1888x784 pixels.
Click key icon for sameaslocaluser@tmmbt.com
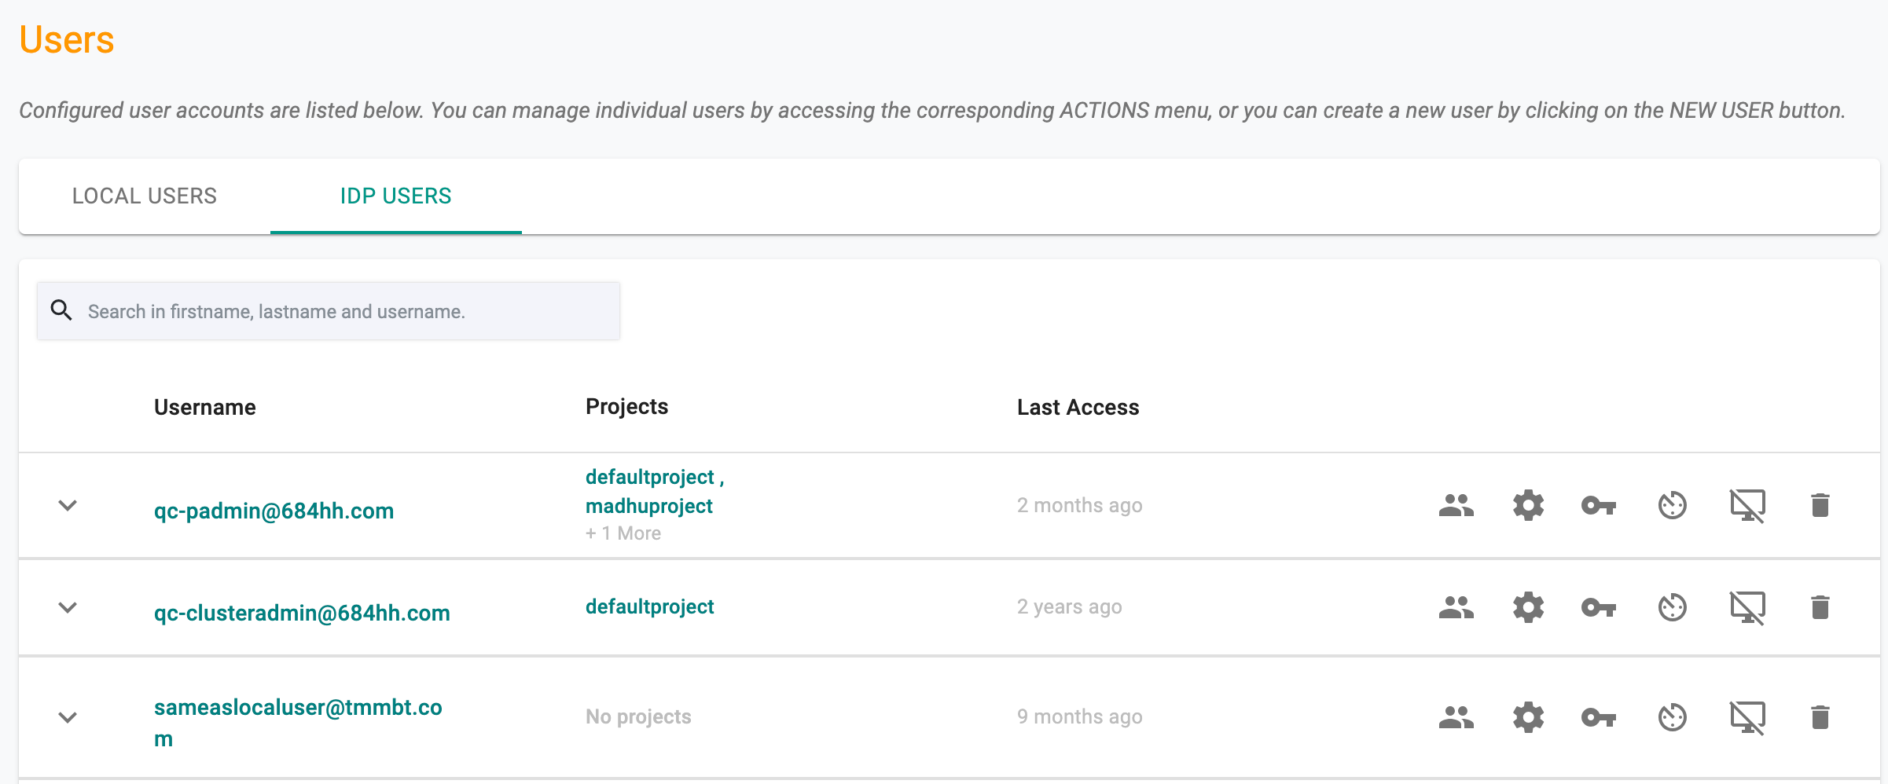1599,717
